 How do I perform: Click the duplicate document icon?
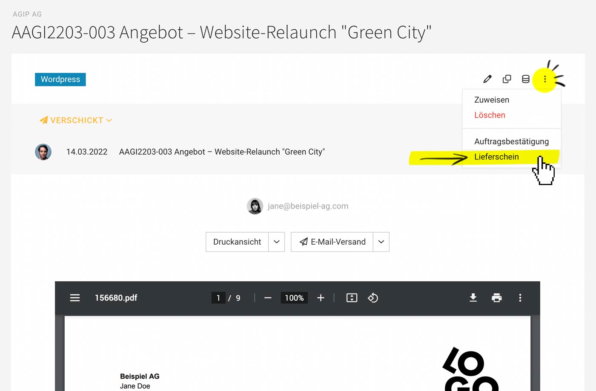click(507, 79)
